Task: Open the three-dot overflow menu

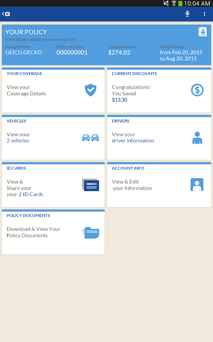Action: [204, 14]
